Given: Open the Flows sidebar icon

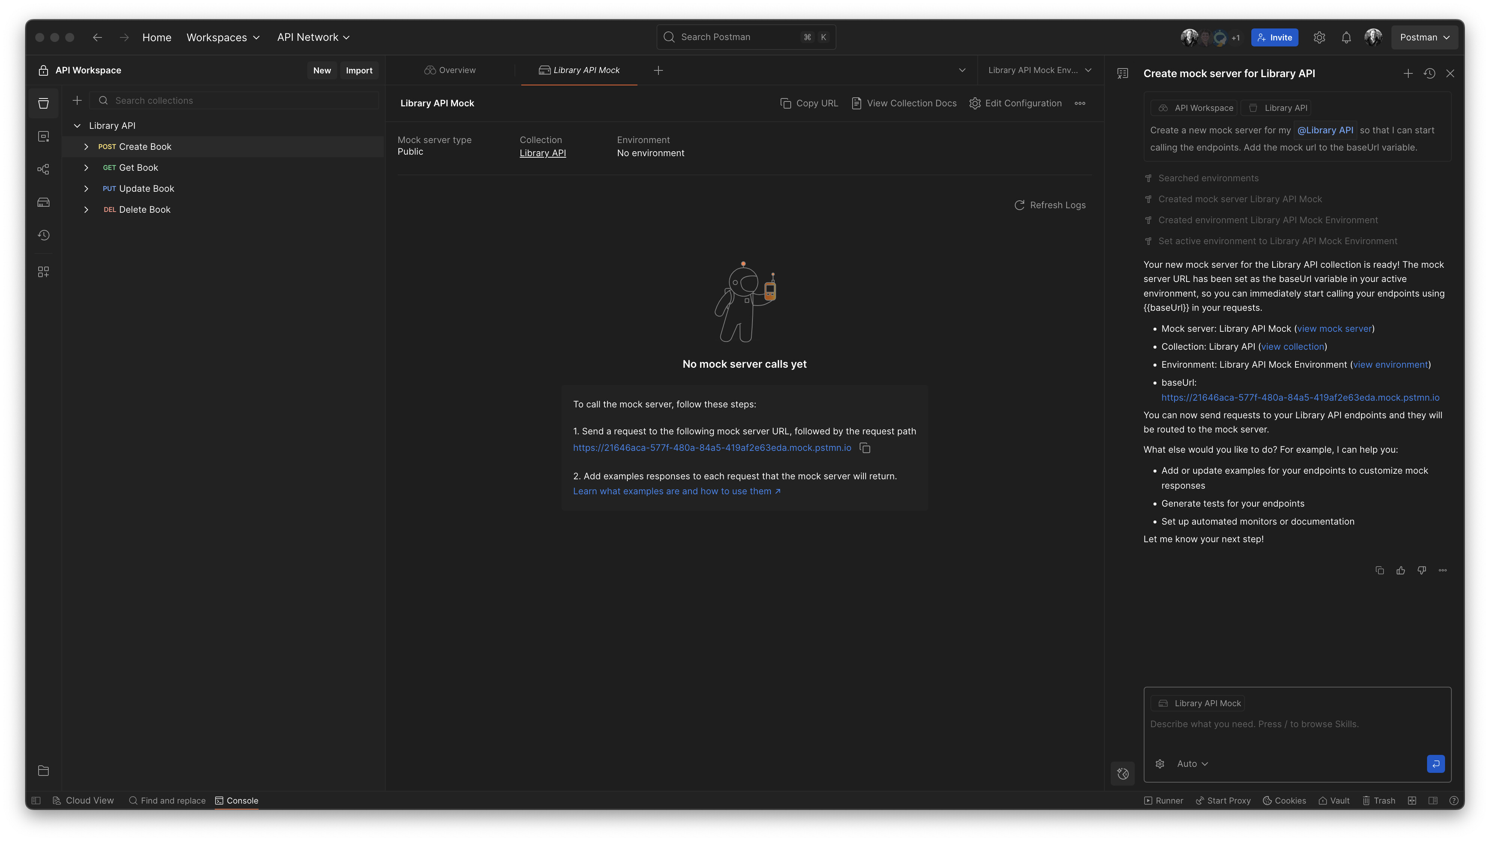Looking at the screenshot, I should tap(43, 169).
